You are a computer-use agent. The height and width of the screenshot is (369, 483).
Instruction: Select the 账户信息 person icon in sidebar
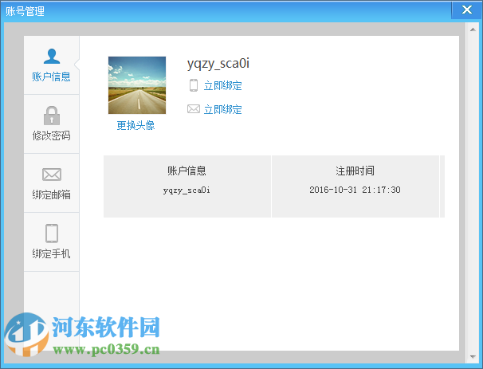click(52, 57)
